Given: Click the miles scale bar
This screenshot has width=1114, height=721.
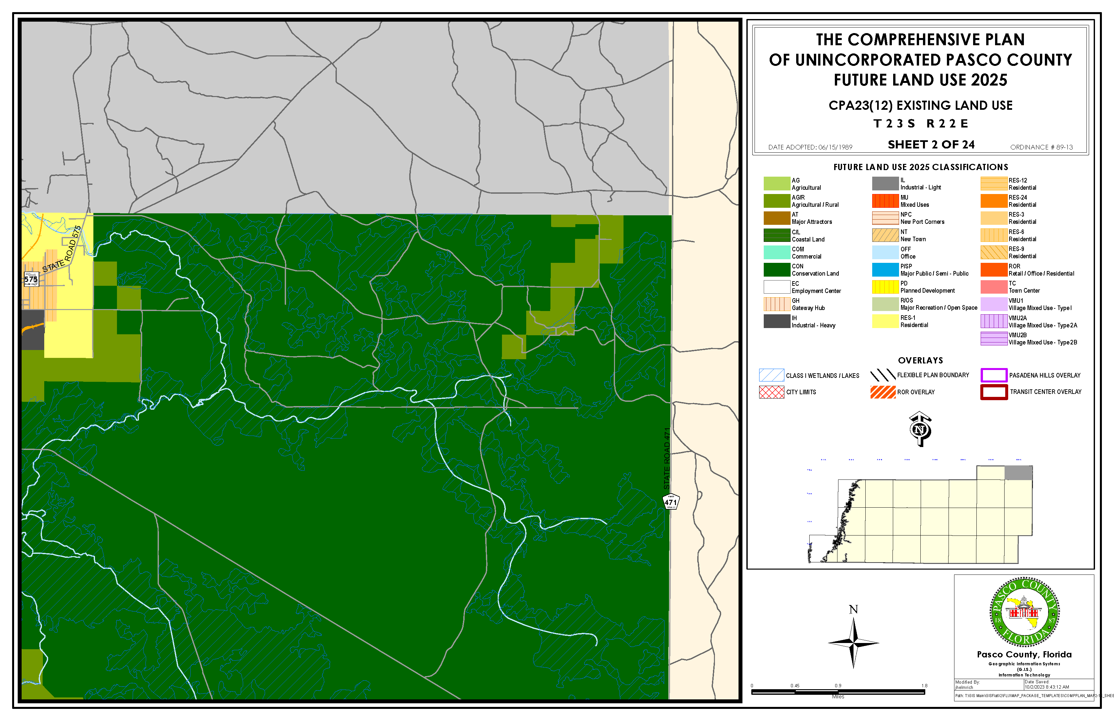Looking at the screenshot, I should (x=838, y=692).
